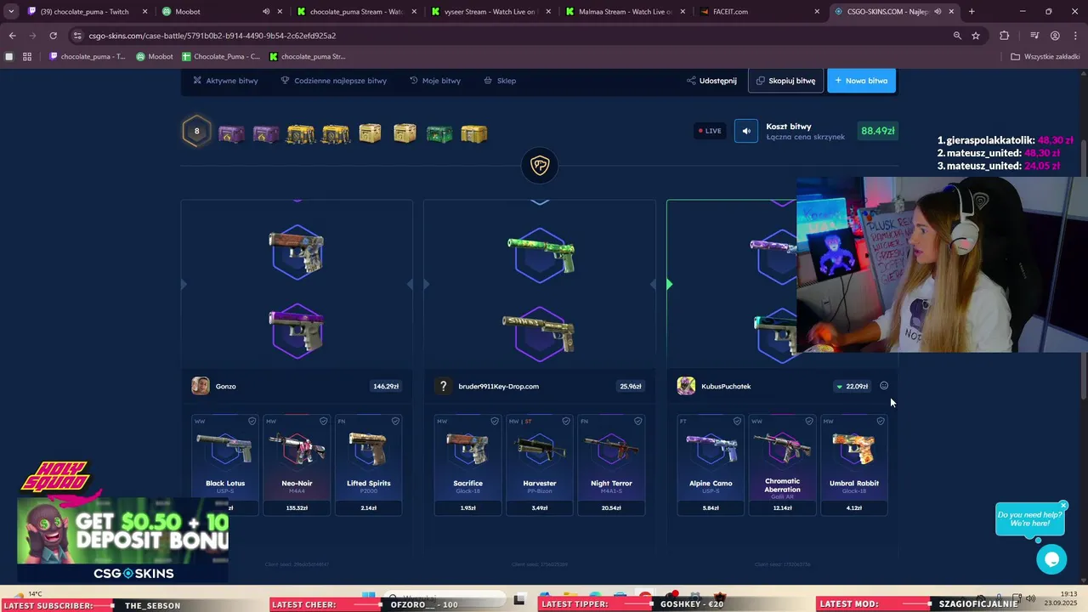
Task: Click Skopiuj bitwę button
Action: 785,81
